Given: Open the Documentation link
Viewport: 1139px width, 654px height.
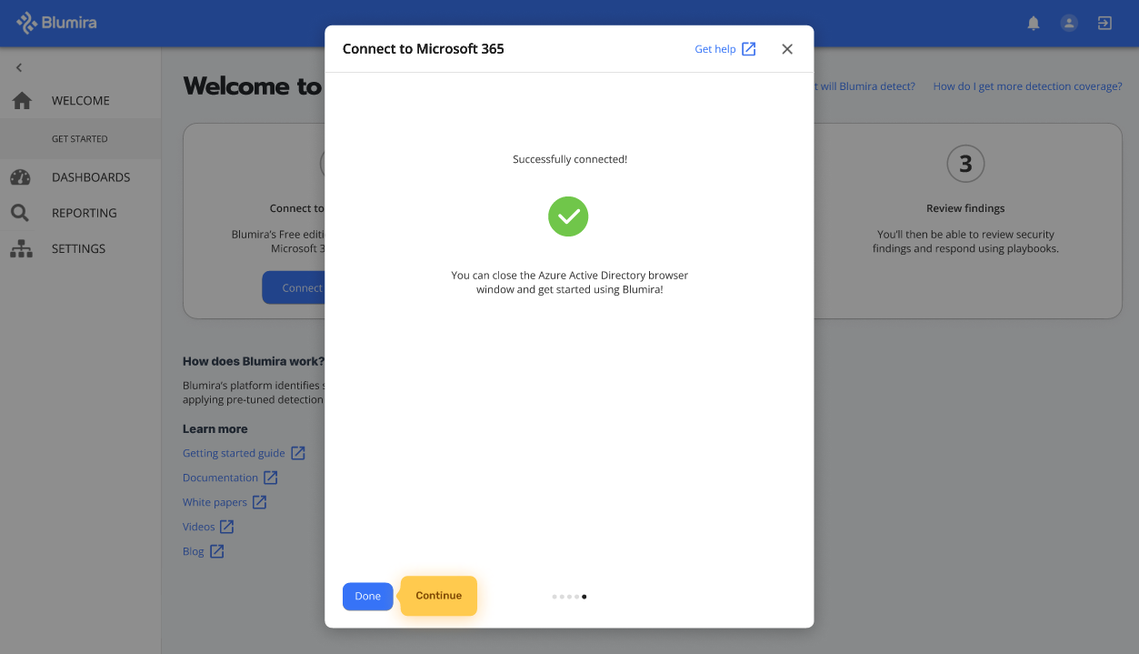Looking at the screenshot, I should 220,478.
